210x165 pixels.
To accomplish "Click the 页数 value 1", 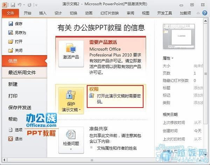I will (195, 73).
